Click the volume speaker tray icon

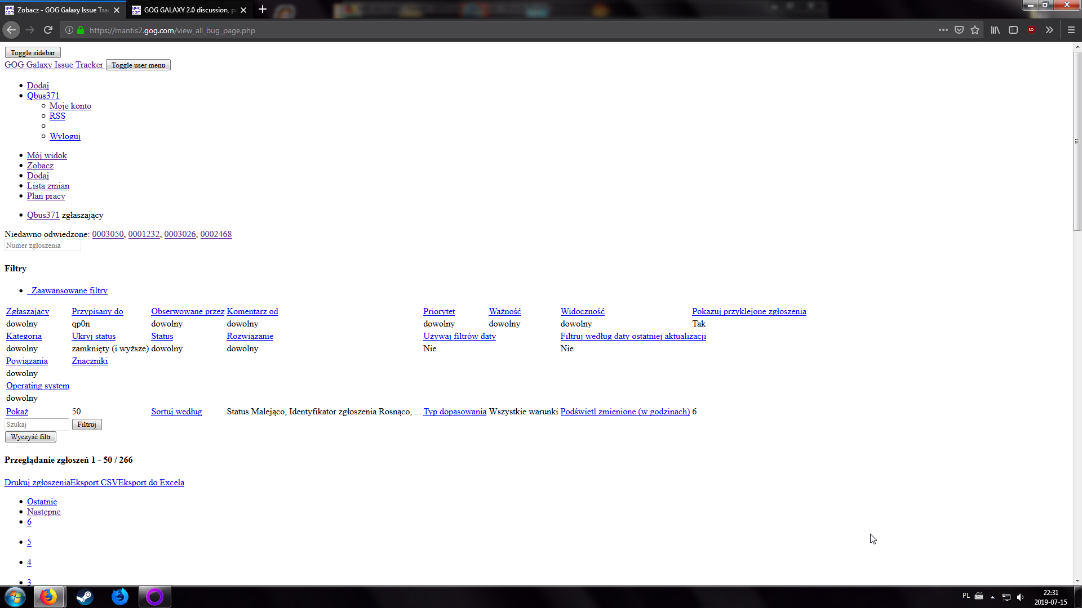[1021, 597]
